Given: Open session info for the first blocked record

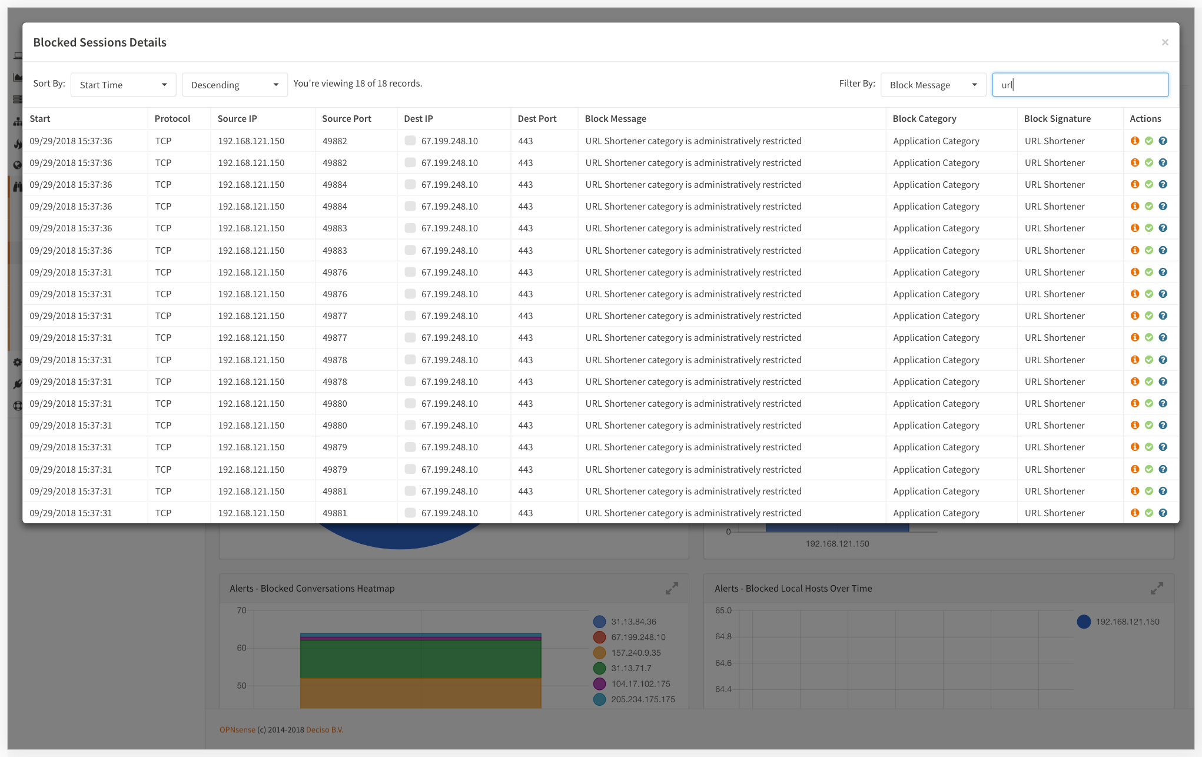Looking at the screenshot, I should [1135, 141].
